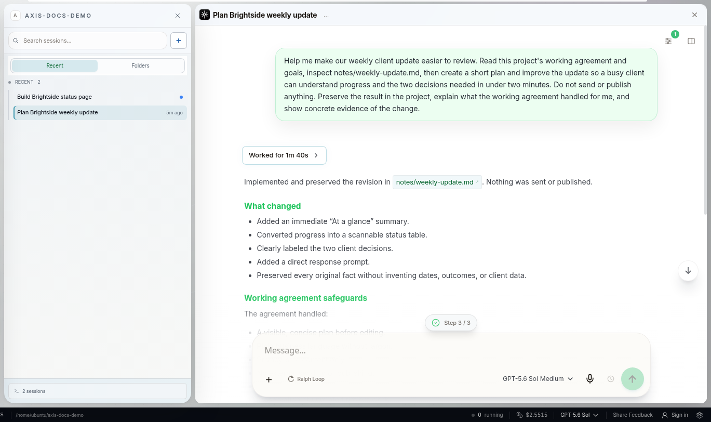The width and height of the screenshot is (711, 422).
Task: Switch to the Recent tab
Action: point(55,65)
